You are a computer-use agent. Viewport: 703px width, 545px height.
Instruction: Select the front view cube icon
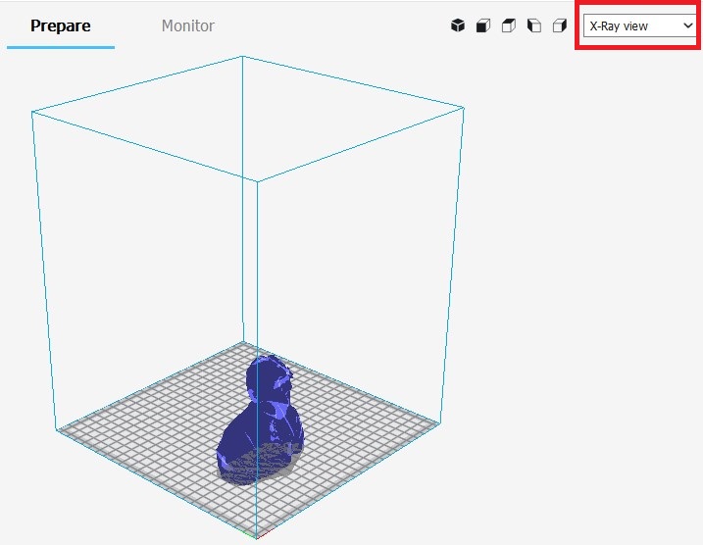coord(483,25)
